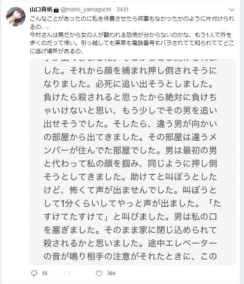Click the reply speech bubble icon
Screen dimensions: 244x284
(x=35, y=274)
